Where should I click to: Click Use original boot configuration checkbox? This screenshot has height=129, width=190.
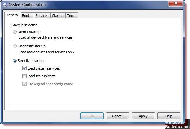coord(24,84)
